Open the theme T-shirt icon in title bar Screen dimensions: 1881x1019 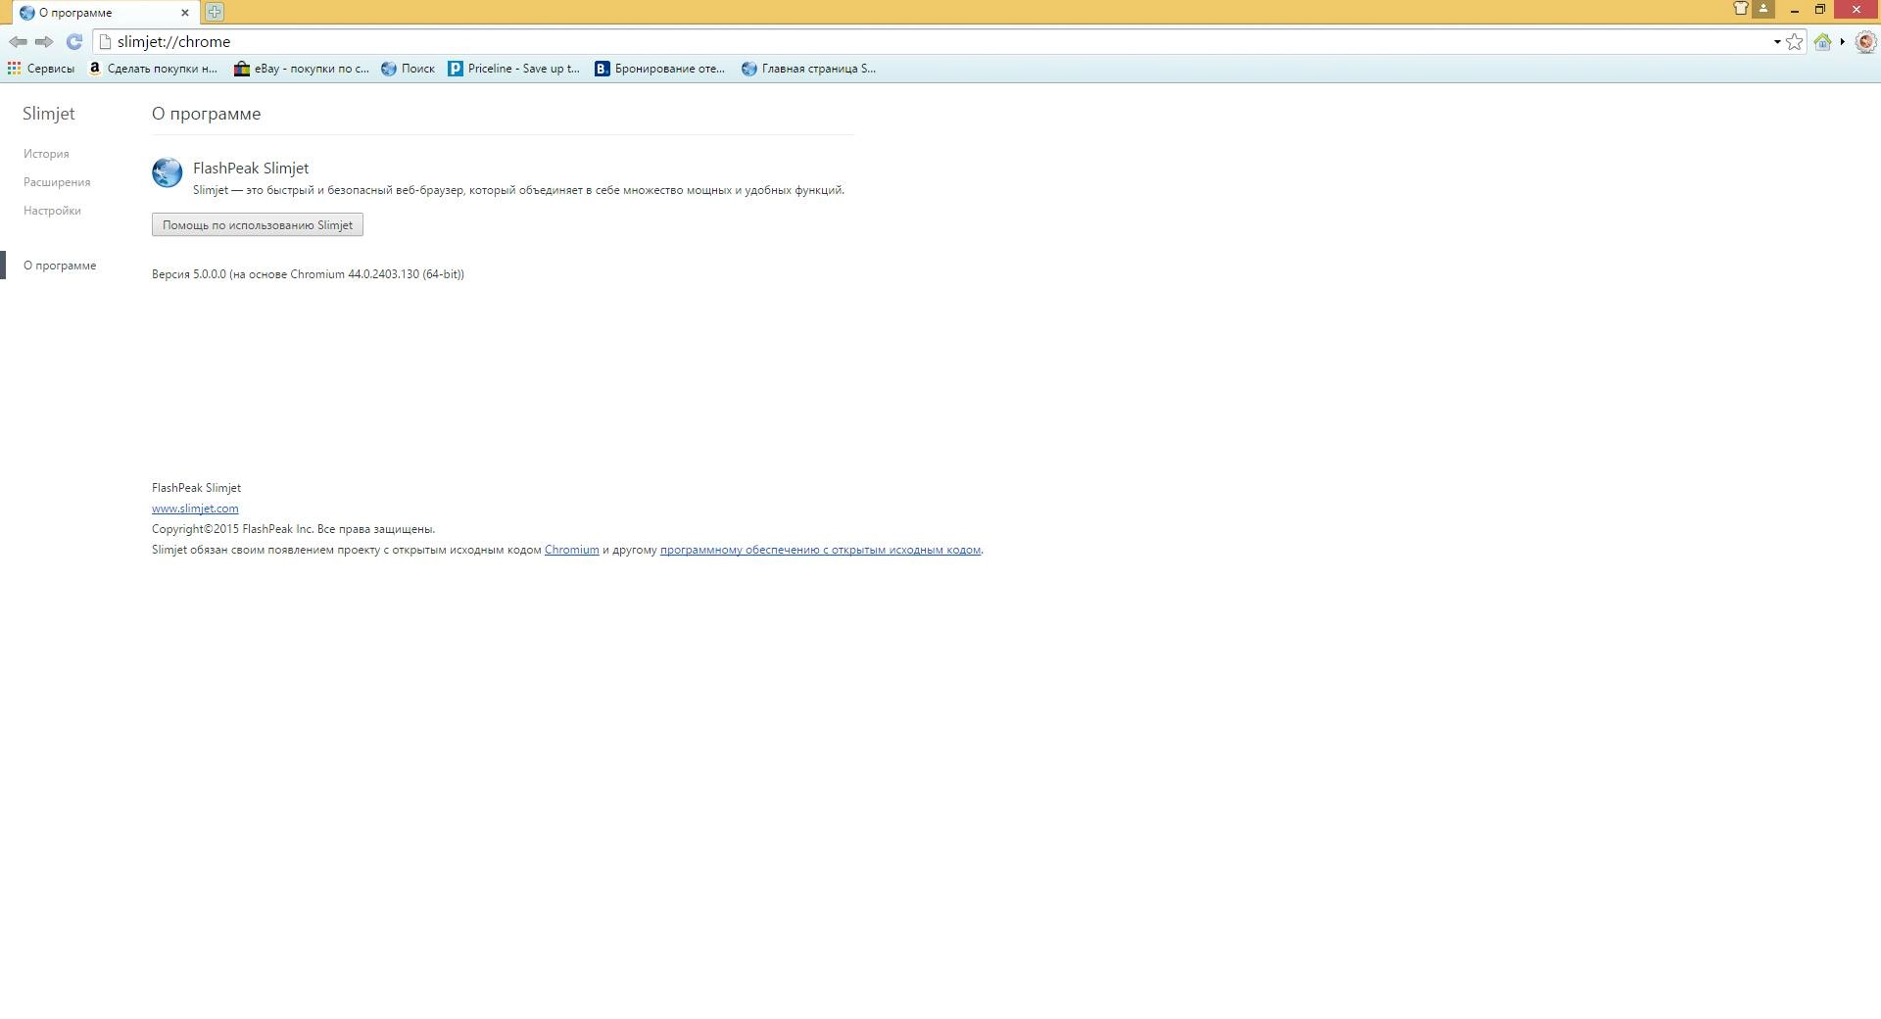tap(1741, 9)
